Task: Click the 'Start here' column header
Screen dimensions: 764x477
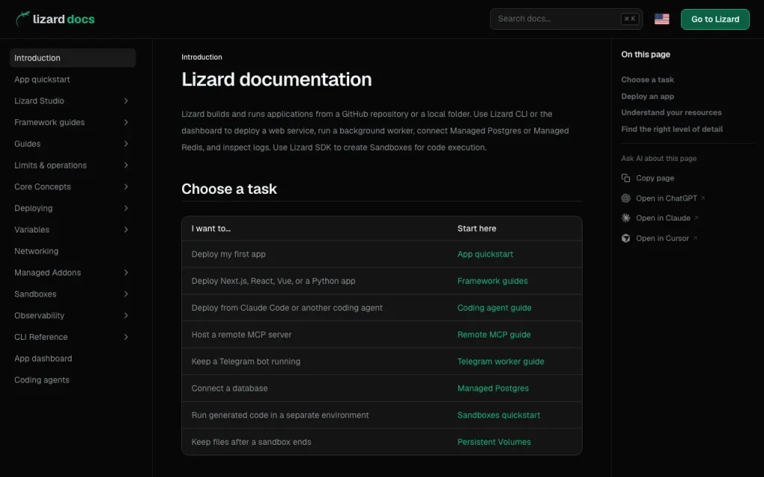Action: [x=477, y=228]
